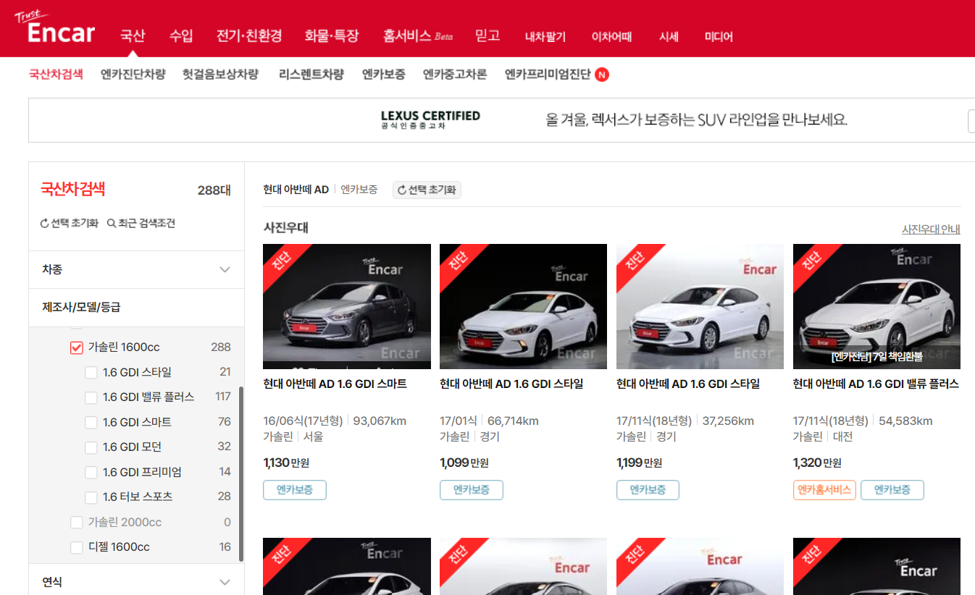Select the 1.6 GDI 밸류 플러스 checkbox
Image resolution: width=975 pixels, height=595 pixels.
tap(91, 397)
